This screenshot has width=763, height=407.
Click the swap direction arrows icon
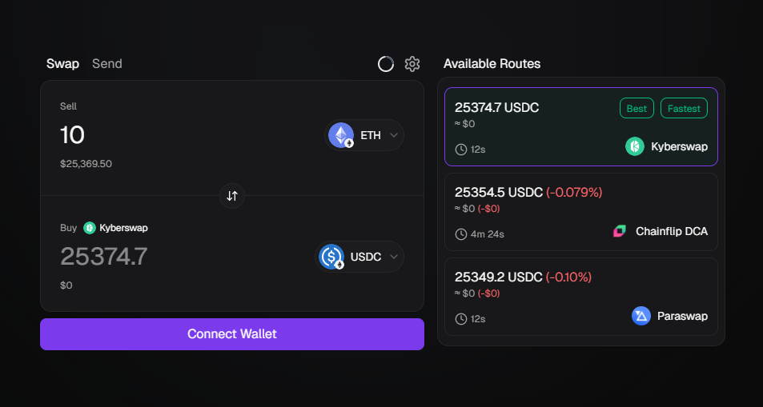[x=232, y=196]
